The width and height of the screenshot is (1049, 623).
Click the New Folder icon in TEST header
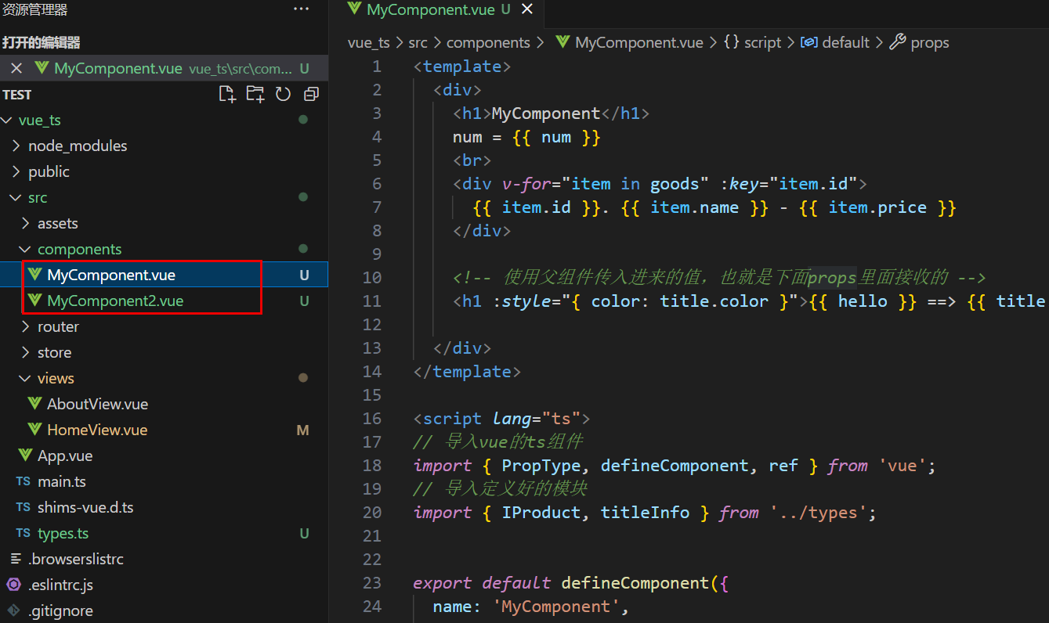click(255, 94)
